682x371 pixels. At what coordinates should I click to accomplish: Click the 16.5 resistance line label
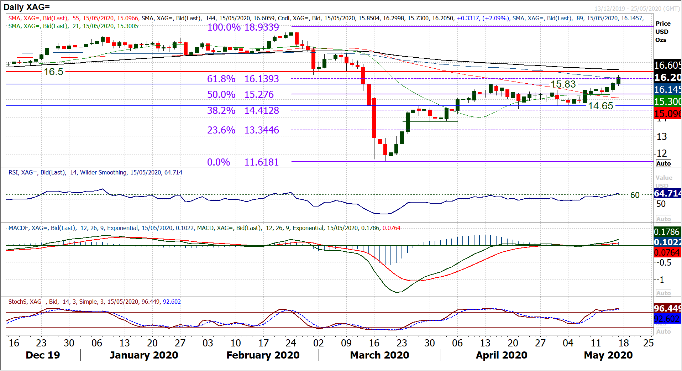point(53,72)
